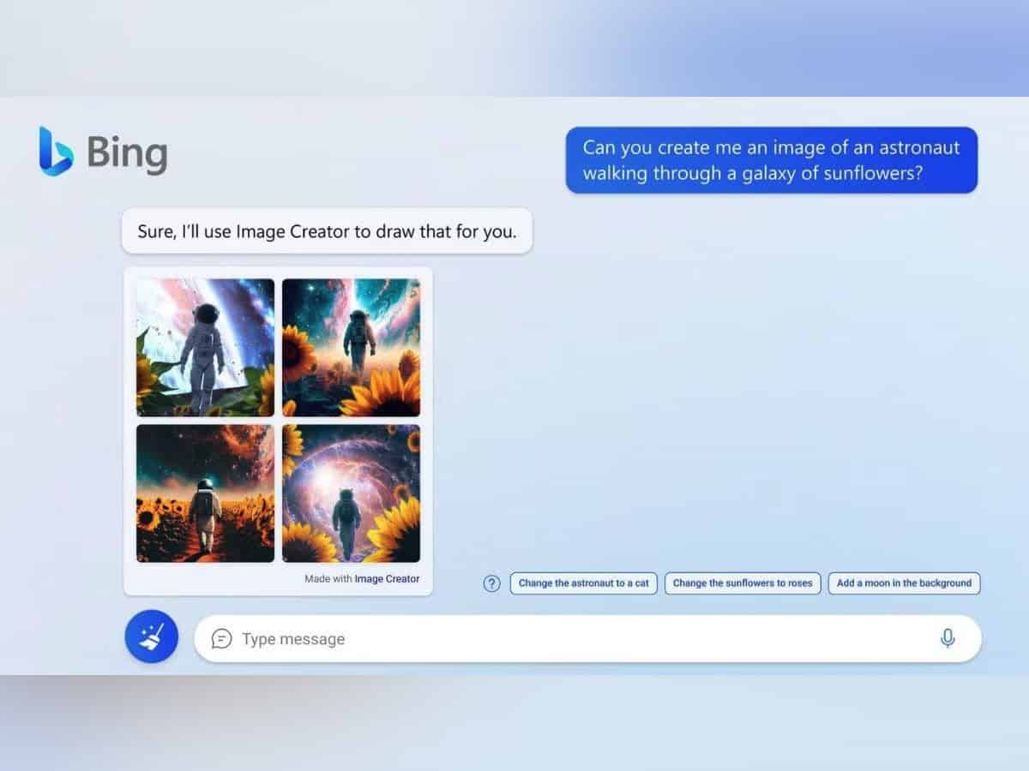
Task: Click the chat bubble icon in message box
Action: tap(221, 639)
